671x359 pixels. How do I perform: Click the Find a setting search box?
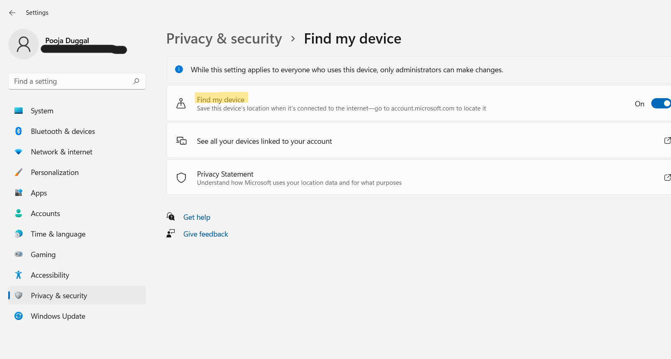(72, 81)
